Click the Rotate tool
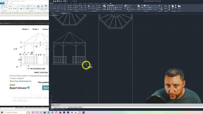The height and width of the screenshot is (114, 203). coord(75,5)
